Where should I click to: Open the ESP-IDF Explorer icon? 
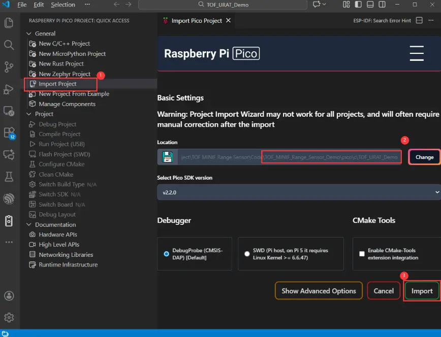click(x=9, y=199)
